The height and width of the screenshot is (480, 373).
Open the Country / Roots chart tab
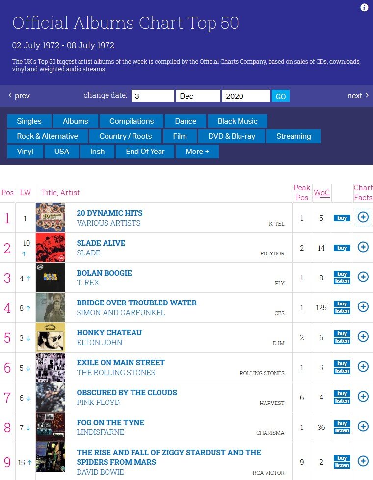point(125,136)
